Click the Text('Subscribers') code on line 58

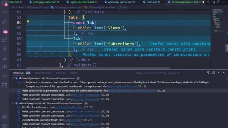116,44
